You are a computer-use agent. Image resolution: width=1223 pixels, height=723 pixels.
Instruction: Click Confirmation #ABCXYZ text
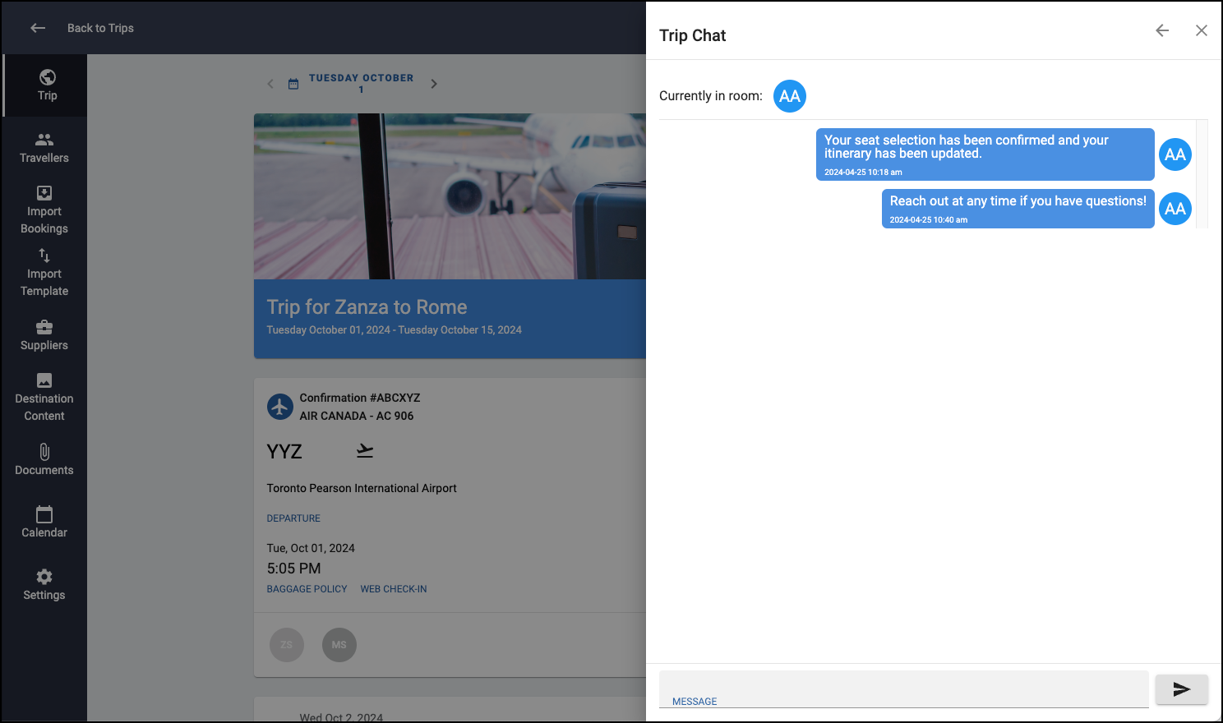point(359,398)
